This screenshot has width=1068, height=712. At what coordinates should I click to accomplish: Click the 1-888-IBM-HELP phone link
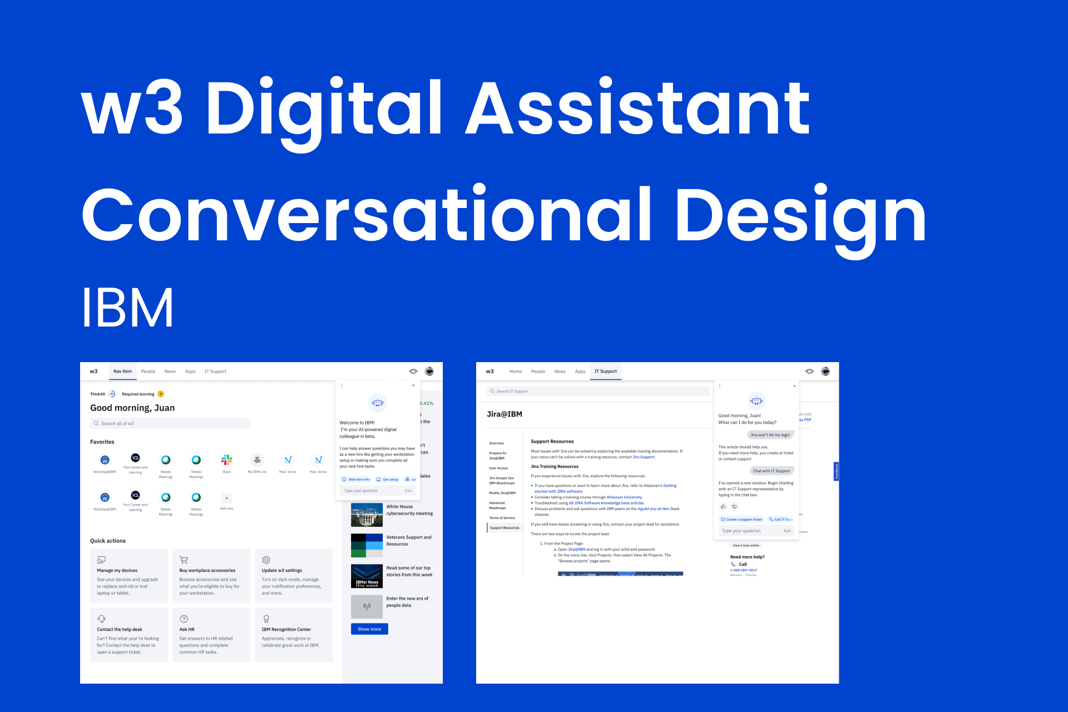click(x=743, y=570)
